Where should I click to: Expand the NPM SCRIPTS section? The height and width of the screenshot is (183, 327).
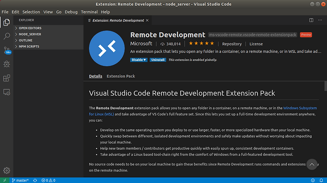point(48,47)
